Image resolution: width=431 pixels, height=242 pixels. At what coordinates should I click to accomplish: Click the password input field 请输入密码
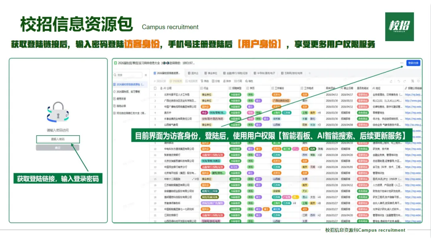tap(58, 139)
